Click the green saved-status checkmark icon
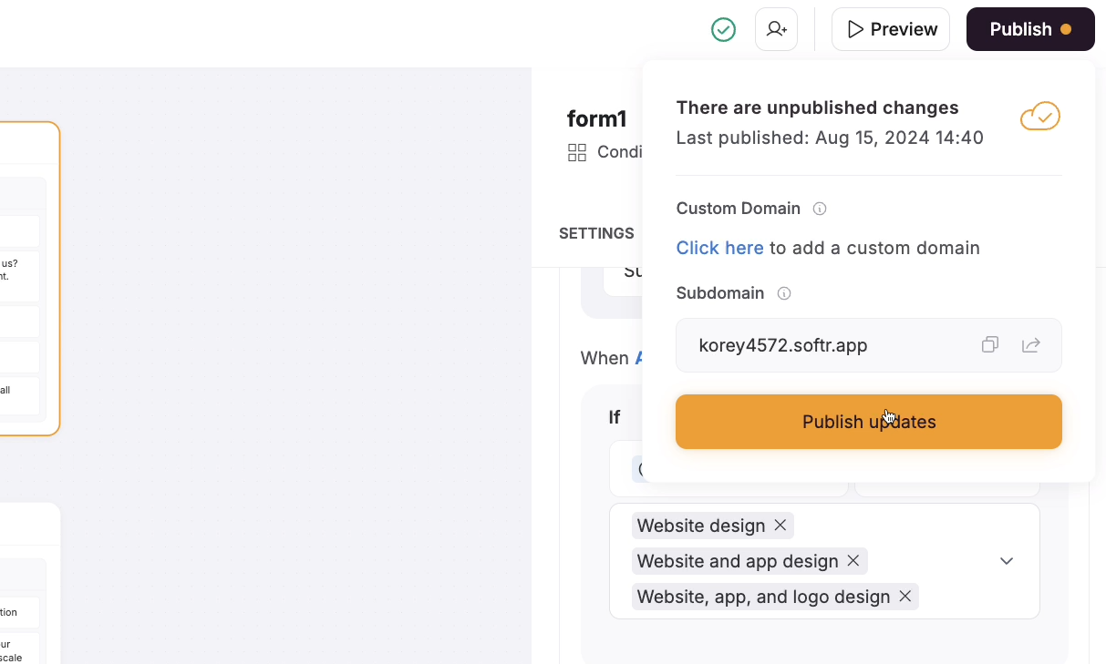This screenshot has width=1106, height=664. coord(723,29)
